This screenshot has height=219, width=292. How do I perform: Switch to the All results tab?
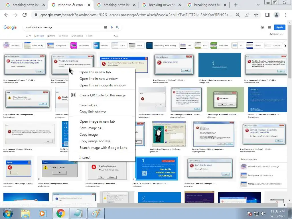(28, 36)
